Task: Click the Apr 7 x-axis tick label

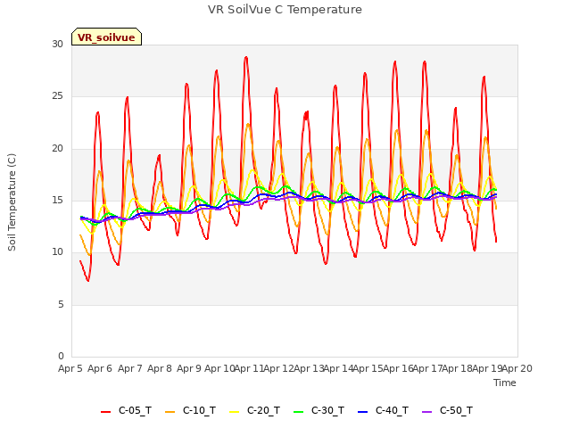Action: tap(130, 368)
